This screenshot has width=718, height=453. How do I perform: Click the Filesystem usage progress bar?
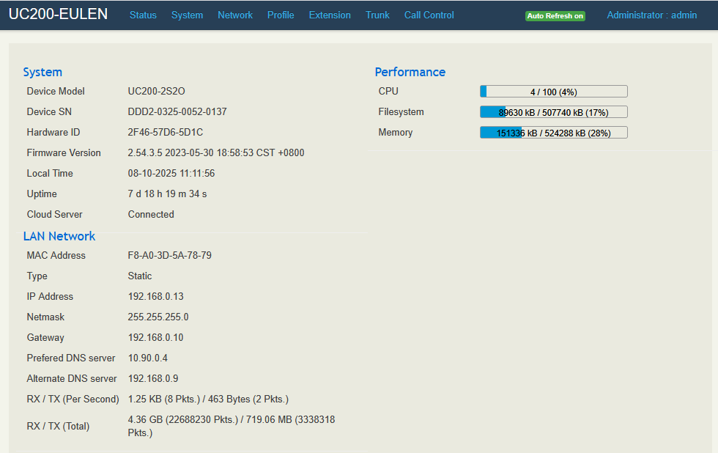click(x=553, y=112)
